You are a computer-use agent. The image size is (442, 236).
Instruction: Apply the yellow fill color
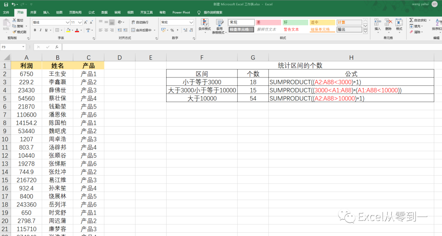click(x=68, y=30)
